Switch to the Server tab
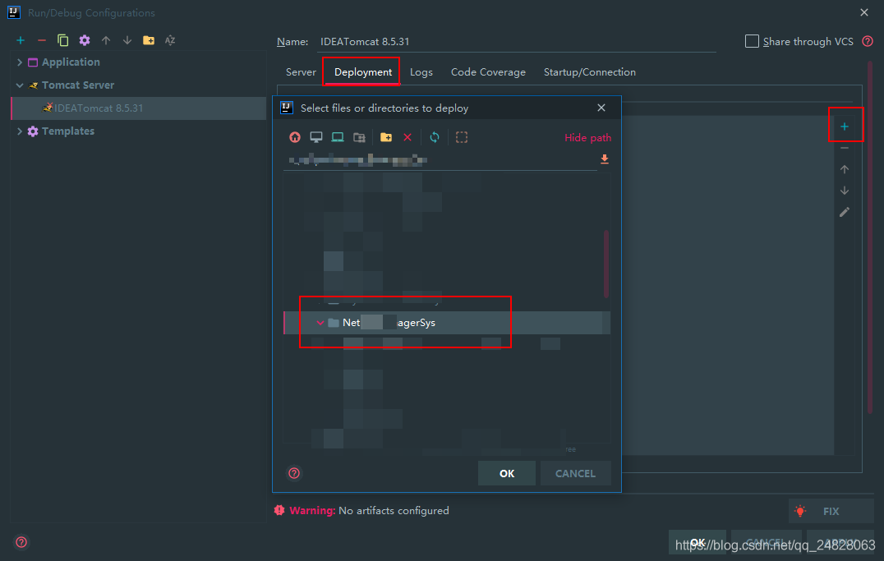Screen dimensions: 884x561 (301, 72)
